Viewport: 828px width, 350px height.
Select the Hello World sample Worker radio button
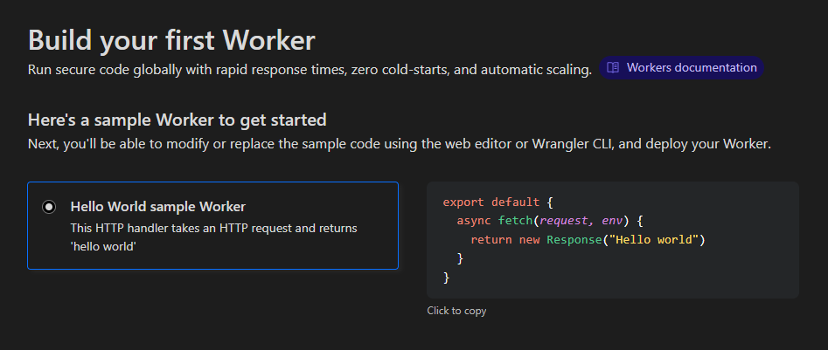[50, 207]
